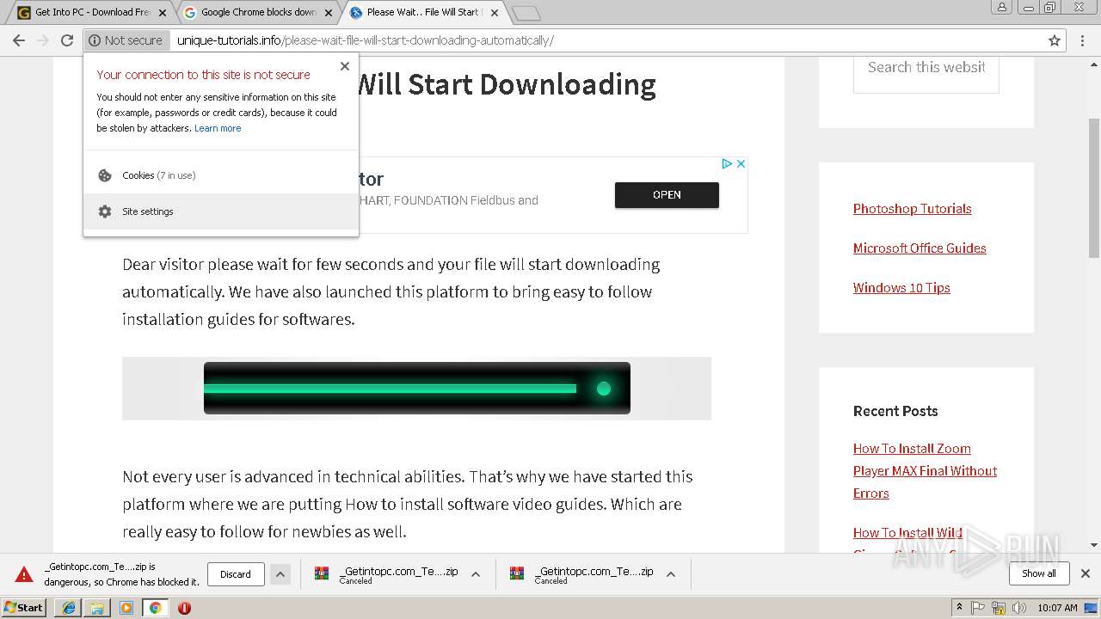Go back to previous page
1101x619 pixels.
click(19, 40)
